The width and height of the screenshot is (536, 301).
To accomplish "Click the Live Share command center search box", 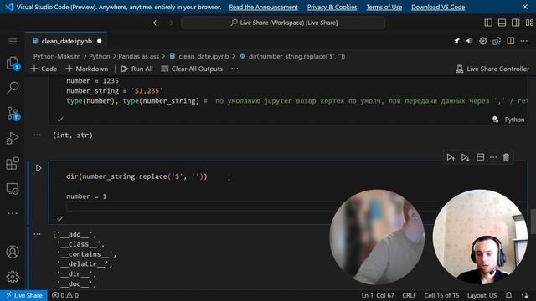I will click(283, 23).
